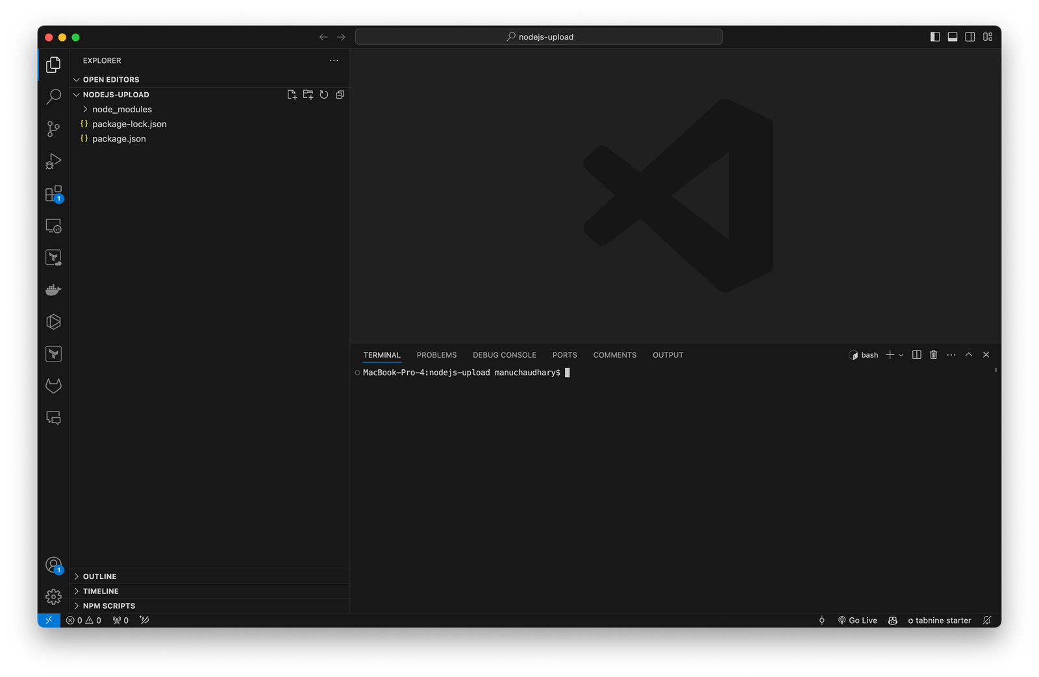The height and width of the screenshot is (677, 1039).
Task: Open Run and Debug
Action: (x=53, y=161)
